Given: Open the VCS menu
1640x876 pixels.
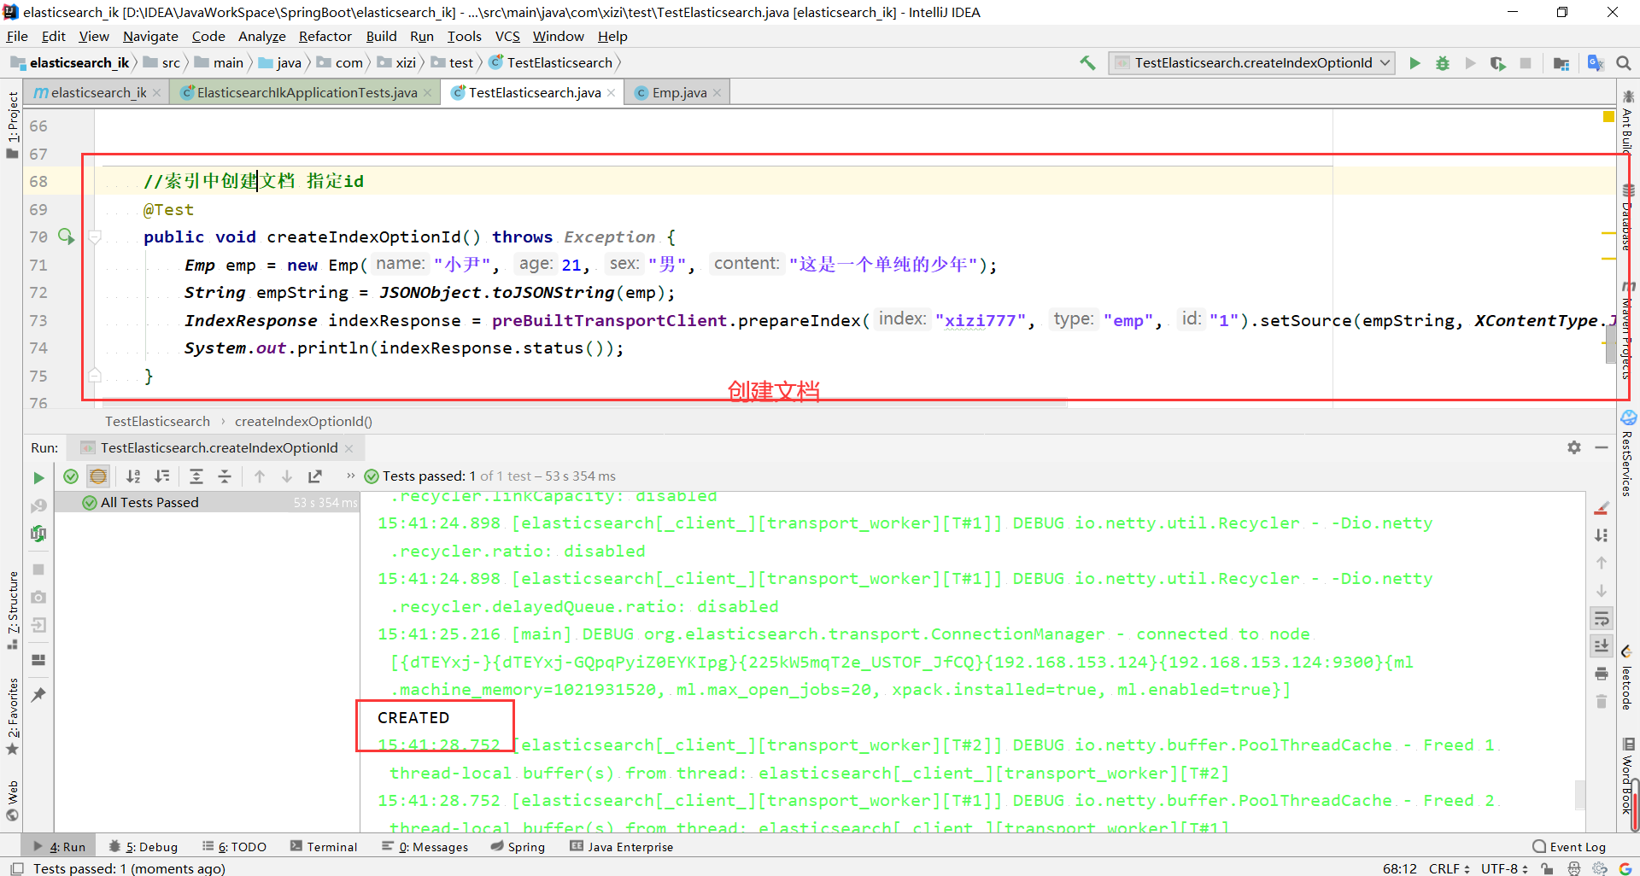Looking at the screenshot, I should pos(507,36).
